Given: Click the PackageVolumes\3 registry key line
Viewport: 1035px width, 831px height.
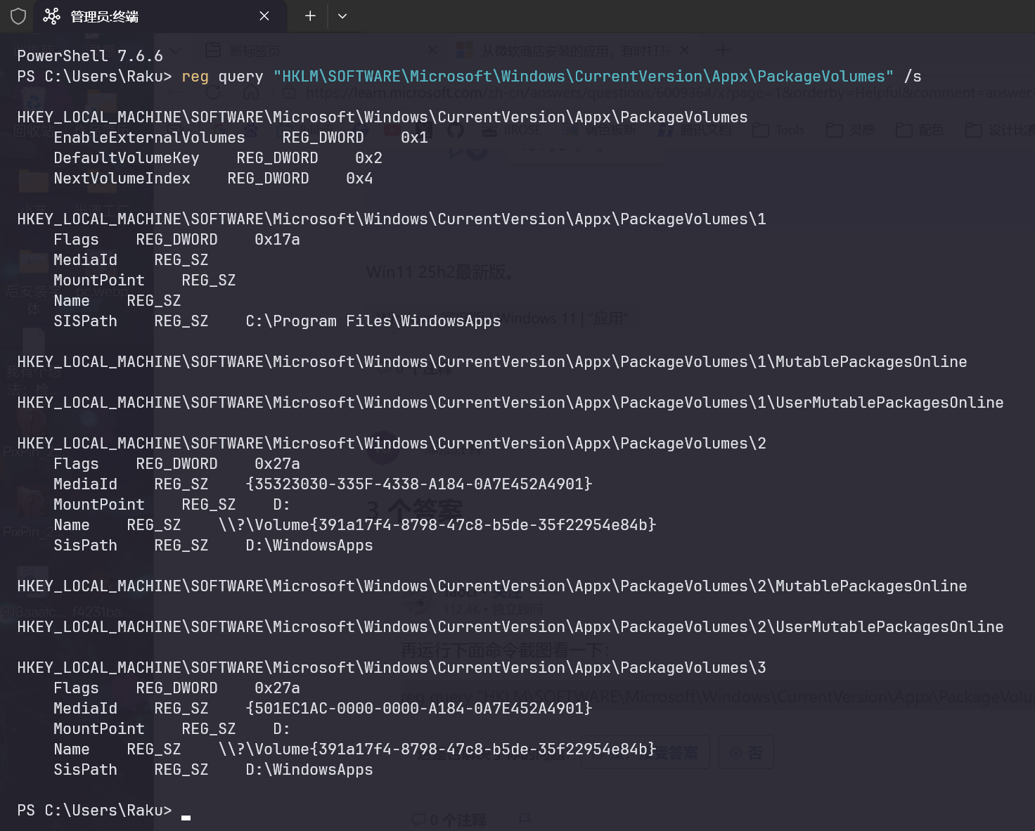Looking at the screenshot, I should (392, 668).
